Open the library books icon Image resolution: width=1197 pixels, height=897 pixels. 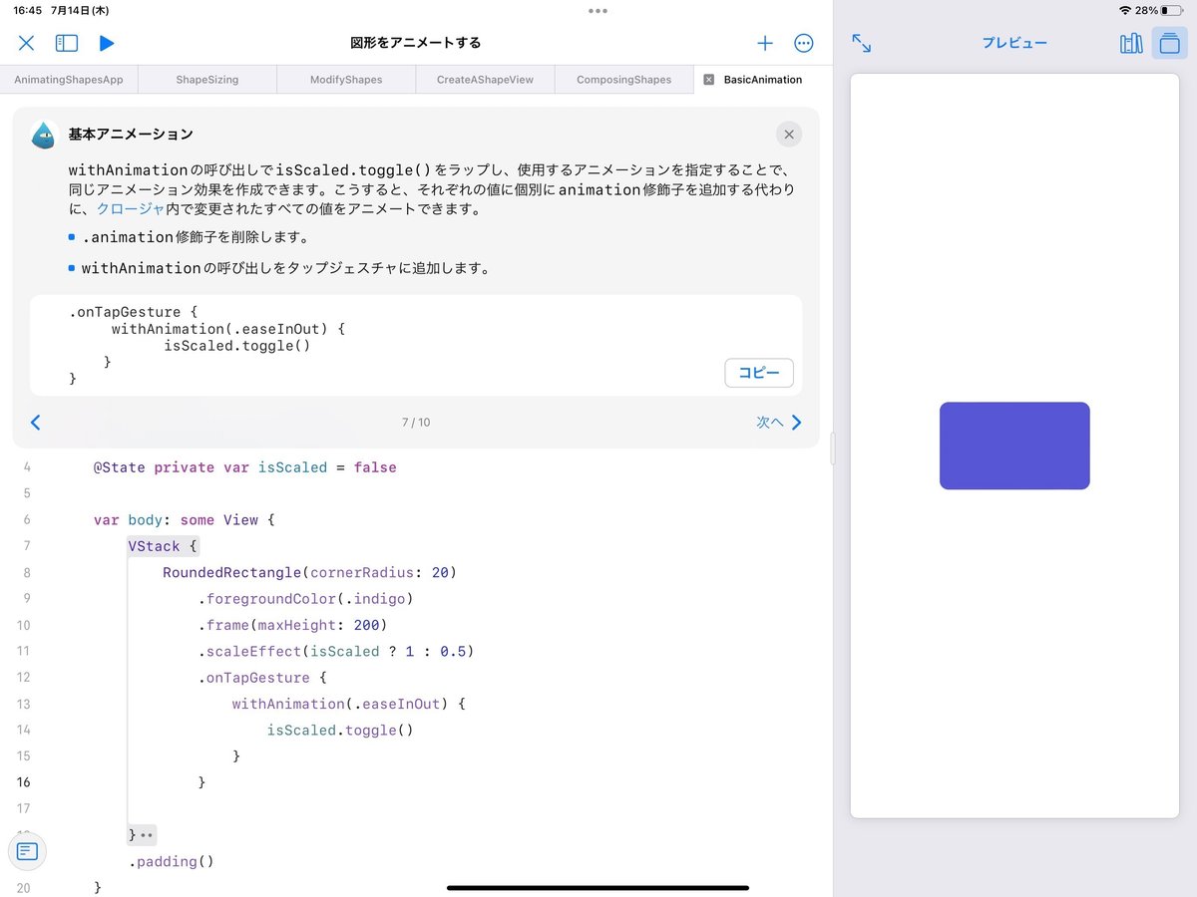1131,43
